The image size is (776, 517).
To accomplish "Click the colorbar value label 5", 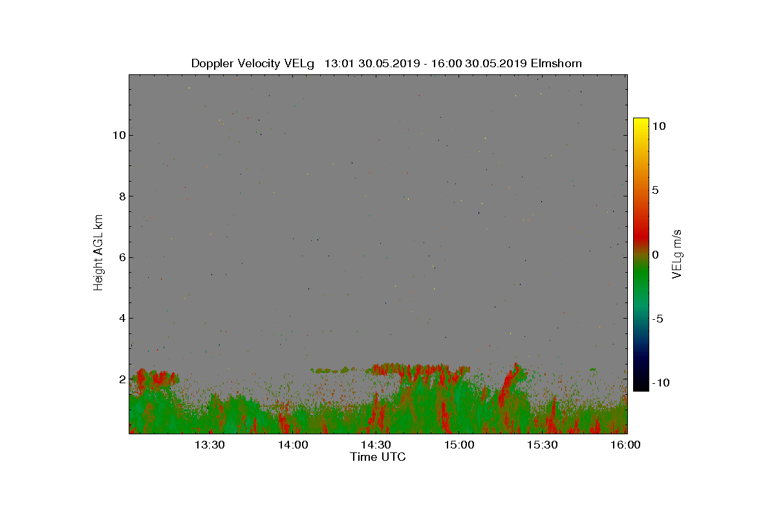I will coord(655,191).
